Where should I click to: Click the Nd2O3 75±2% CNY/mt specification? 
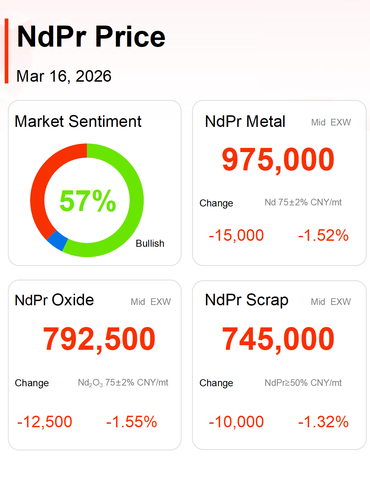[x=123, y=382]
